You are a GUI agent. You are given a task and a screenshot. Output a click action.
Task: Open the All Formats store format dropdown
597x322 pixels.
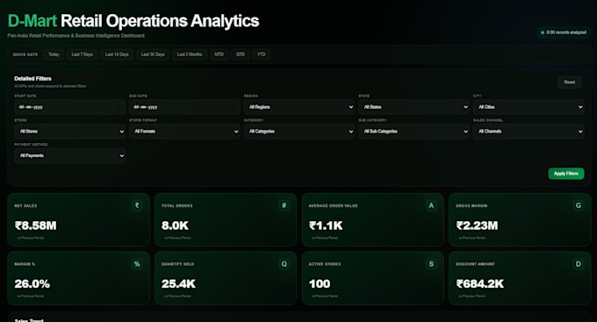click(x=184, y=132)
